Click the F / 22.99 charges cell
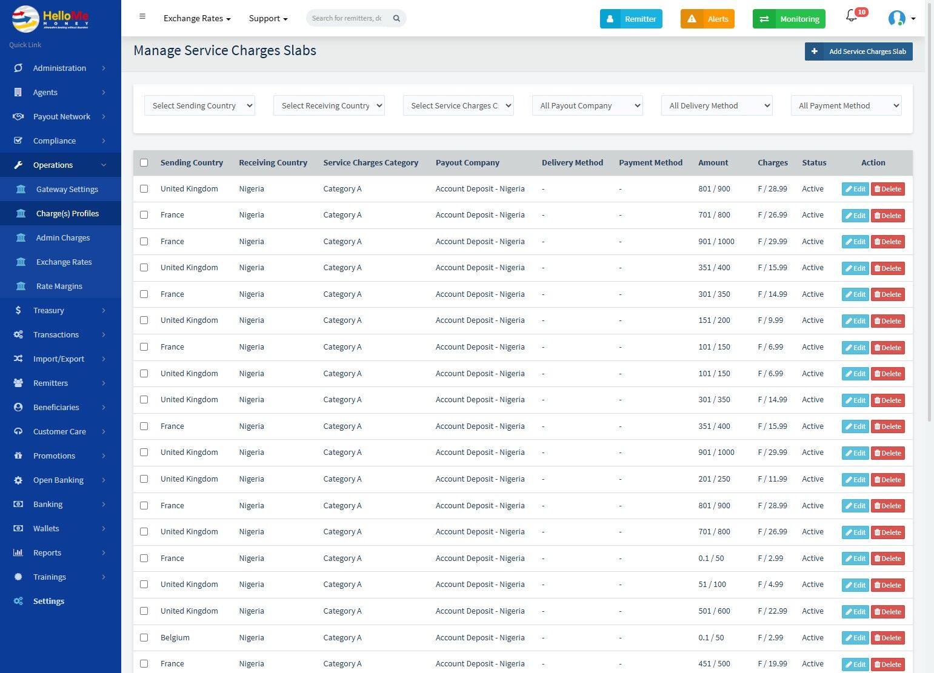The image size is (934, 673). (772, 611)
